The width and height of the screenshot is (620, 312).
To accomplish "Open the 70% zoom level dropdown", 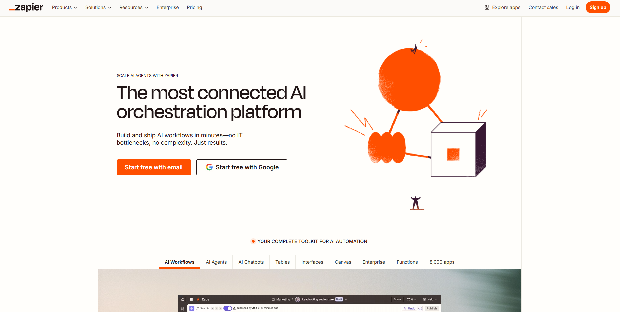I will pos(411,299).
